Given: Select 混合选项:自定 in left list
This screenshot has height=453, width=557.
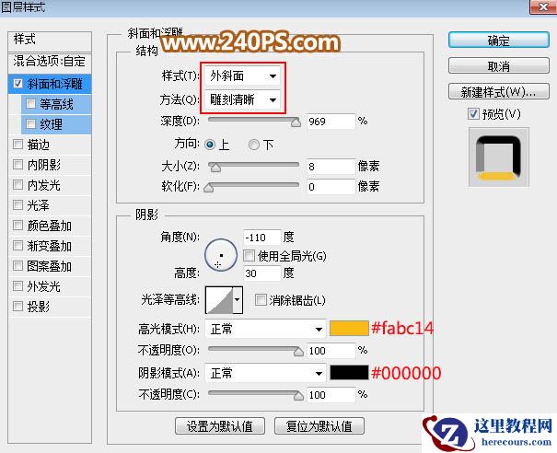Looking at the screenshot, I should click(x=50, y=61).
